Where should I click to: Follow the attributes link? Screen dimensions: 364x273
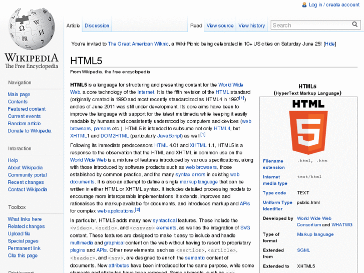click(x=119, y=265)
